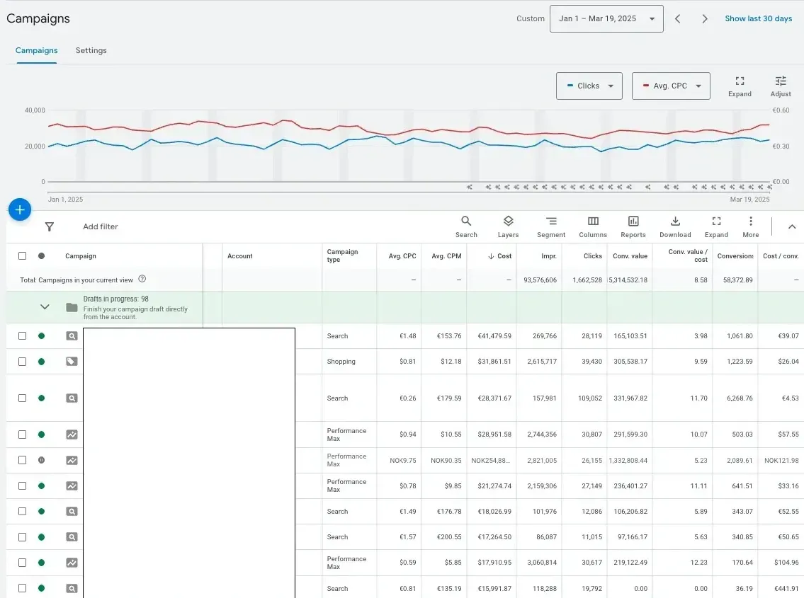Check the row with cost $28,951.58
This screenshot has height=598, width=804.
click(x=22, y=435)
